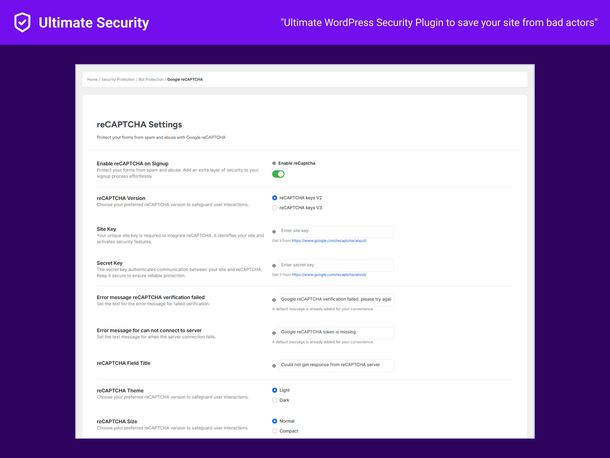Screen dimensions: 610x458
Task: Select Normal reCAPTCHA size
Action: (275, 421)
